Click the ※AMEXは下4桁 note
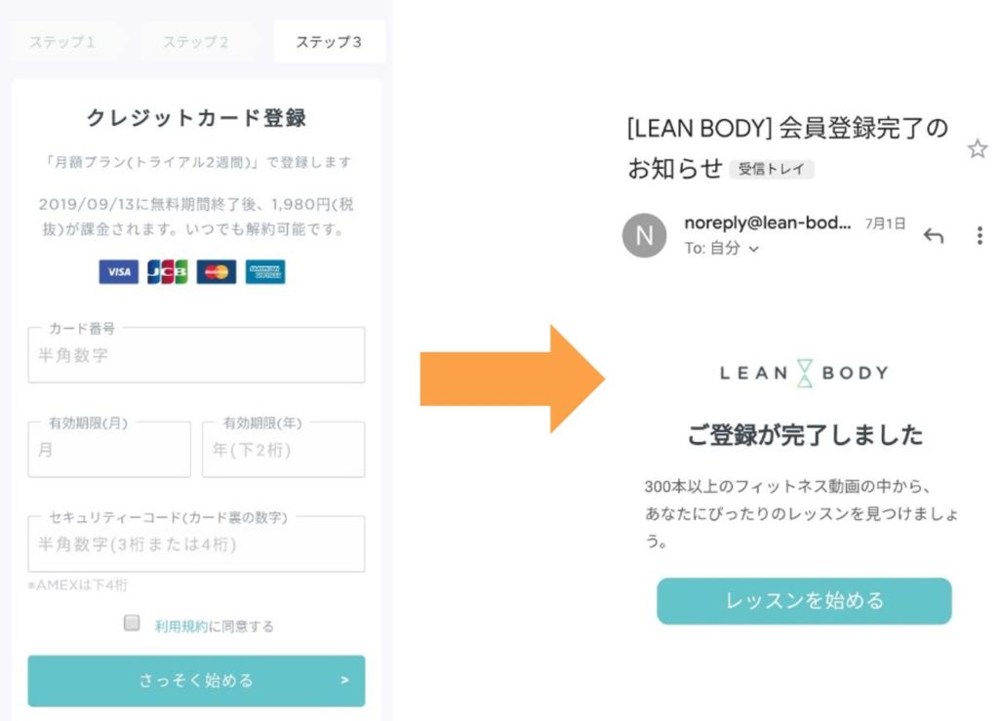Viewport: 999px width, 721px height. coord(78,584)
